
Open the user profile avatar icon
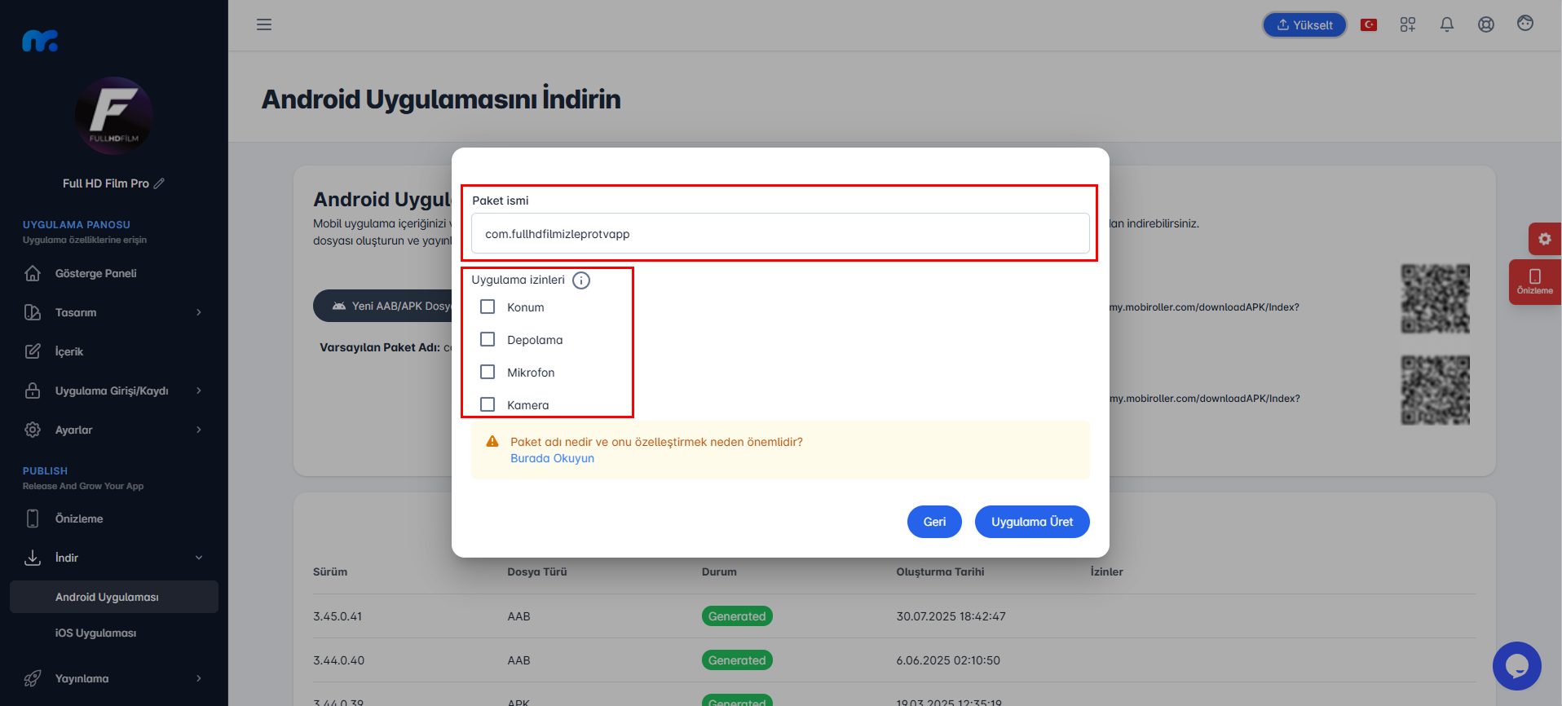point(1525,24)
